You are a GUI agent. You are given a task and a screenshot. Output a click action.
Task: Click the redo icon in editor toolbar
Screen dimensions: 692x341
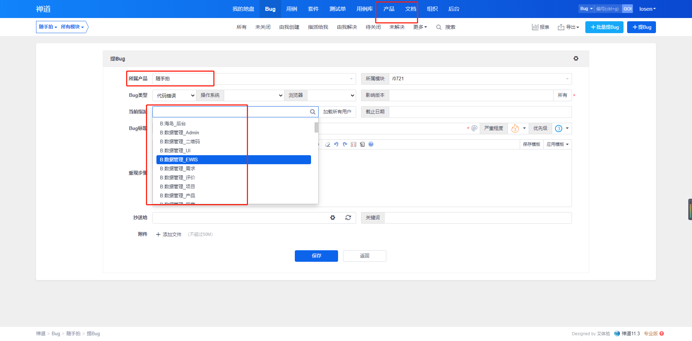(345, 144)
